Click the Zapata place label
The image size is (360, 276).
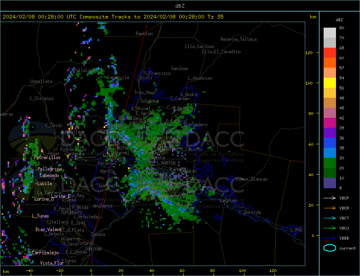98,234
